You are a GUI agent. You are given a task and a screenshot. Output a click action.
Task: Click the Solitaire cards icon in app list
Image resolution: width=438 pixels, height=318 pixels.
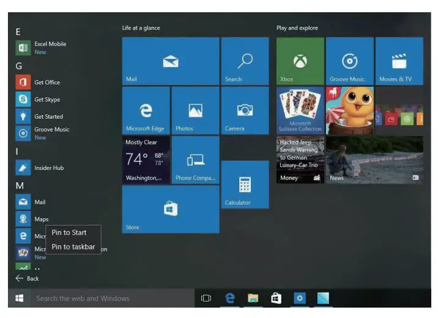click(23, 253)
